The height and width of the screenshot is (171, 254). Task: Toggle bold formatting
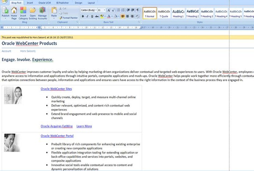(83, 16)
